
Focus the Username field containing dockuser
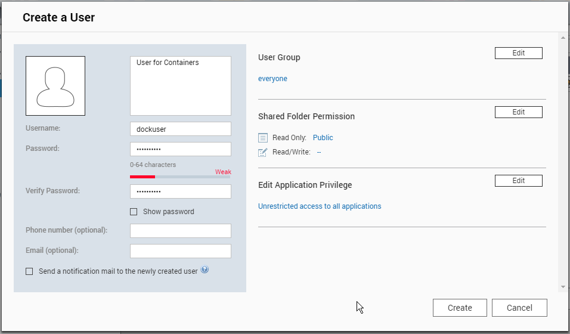pyautogui.click(x=181, y=129)
